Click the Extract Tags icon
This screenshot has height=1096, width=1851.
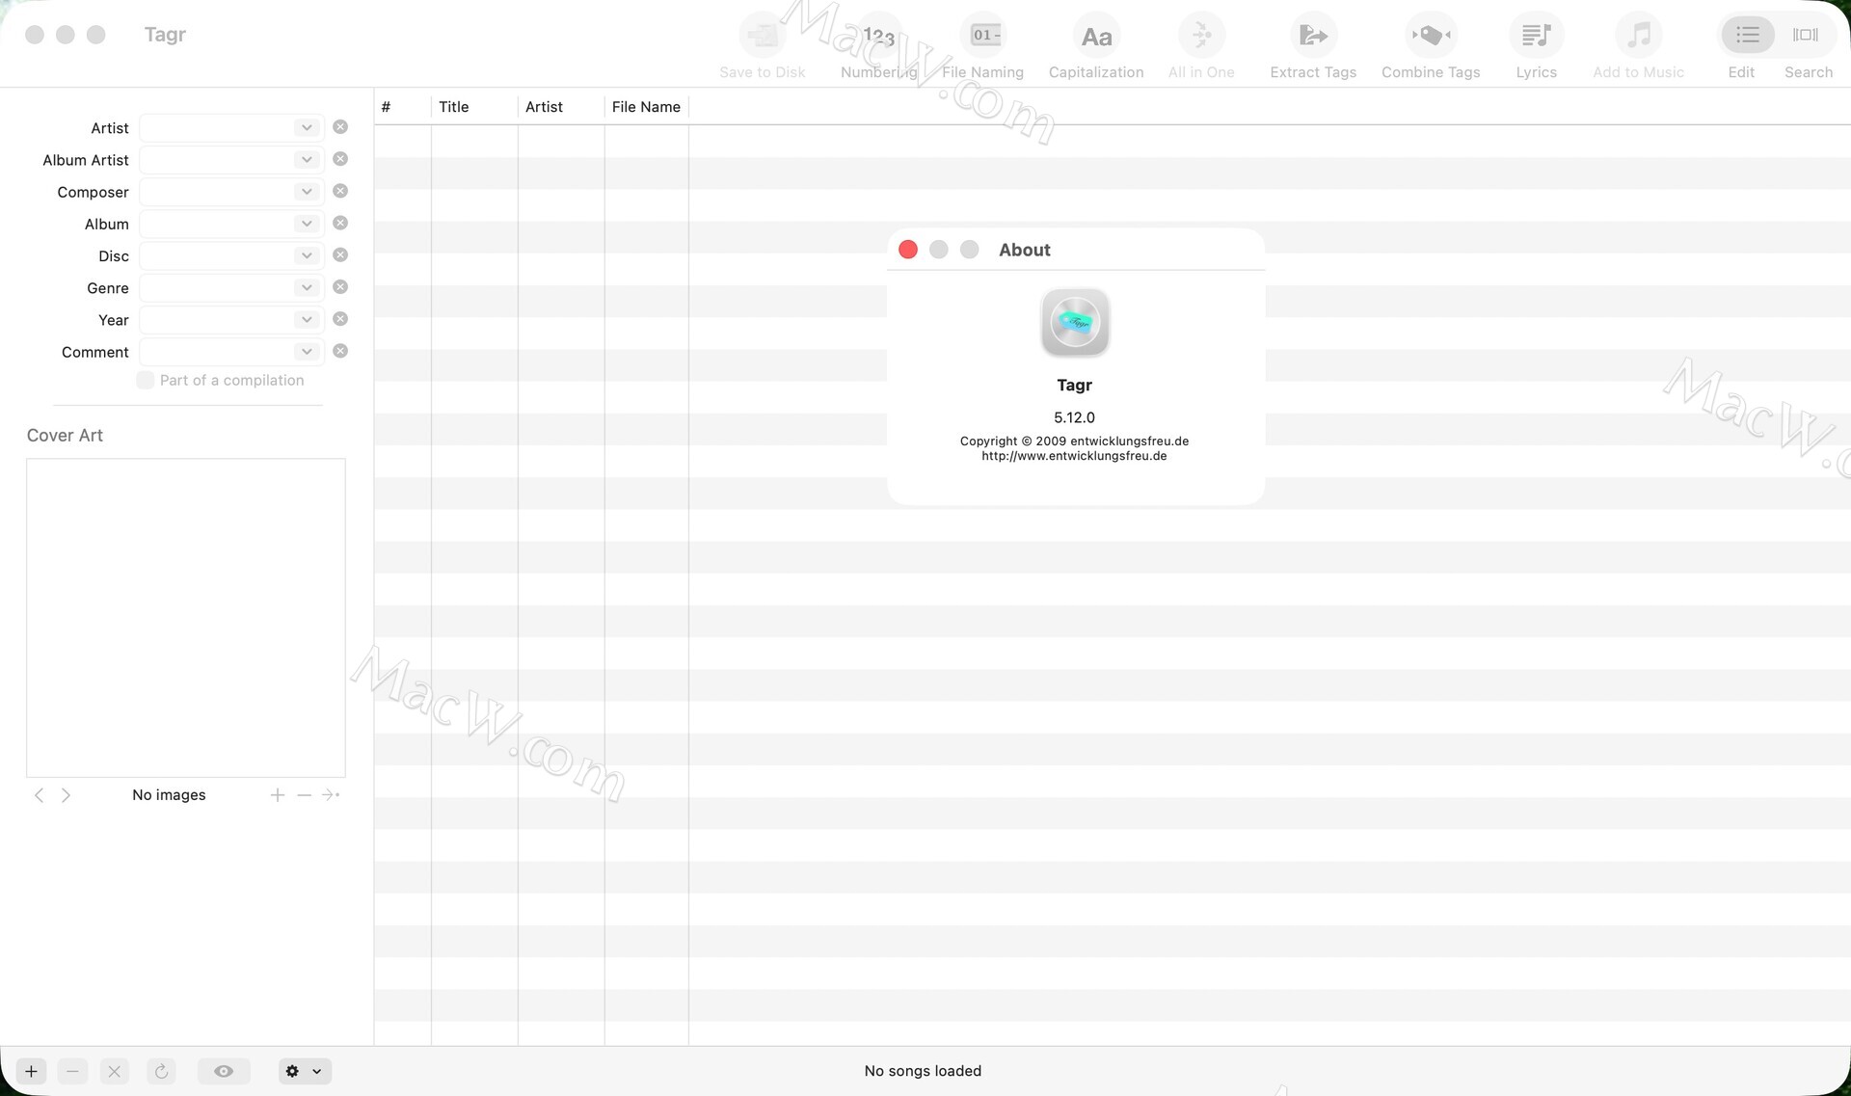tap(1312, 37)
